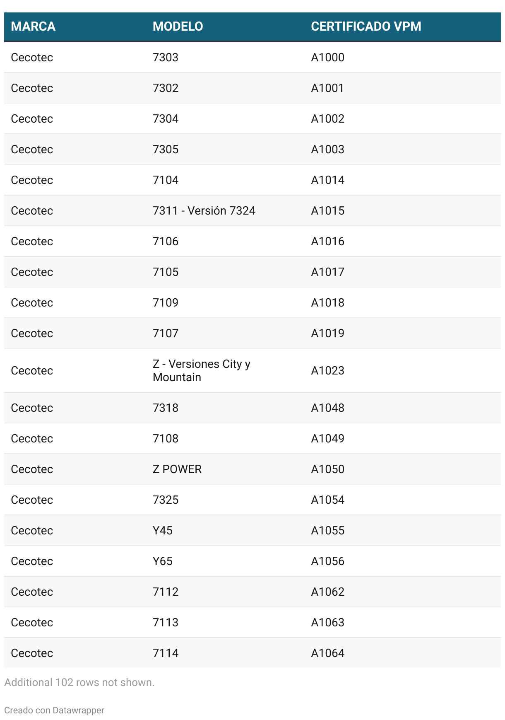Click Cecotec in the 7104 row
This screenshot has height=720, width=505.
pyautogui.click(x=32, y=180)
